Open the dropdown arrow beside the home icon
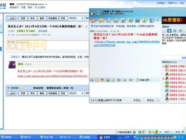 coord(97,21)
